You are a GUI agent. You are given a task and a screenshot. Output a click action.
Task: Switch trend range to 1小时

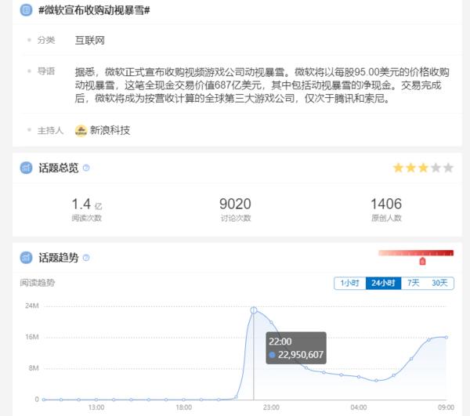click(x=350, y=284)
